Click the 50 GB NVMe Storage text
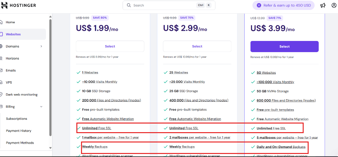The image size is (338, 157). [x=273, y=91]
